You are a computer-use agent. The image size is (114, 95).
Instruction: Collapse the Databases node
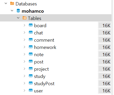pos(6,3)
